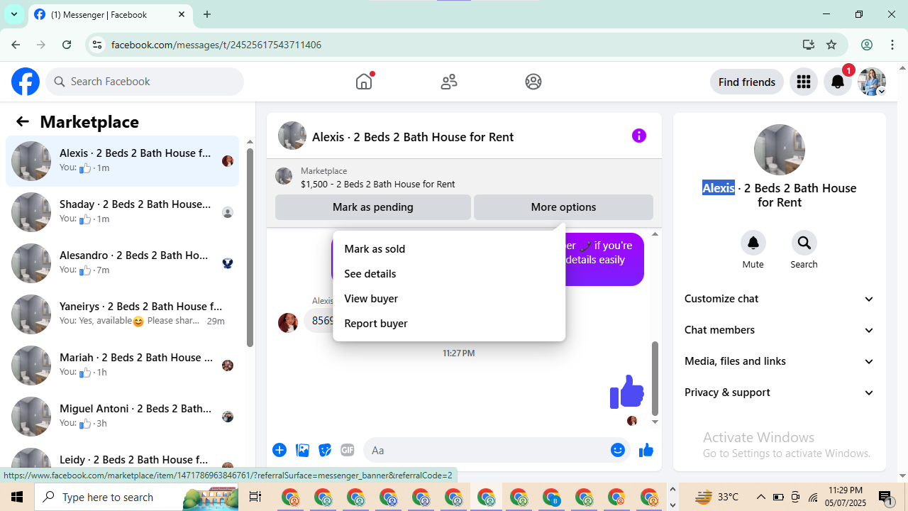
Task: Switch to Messenger Facebook browser tab
Action: pyautogui.click(x=110, y=14)
